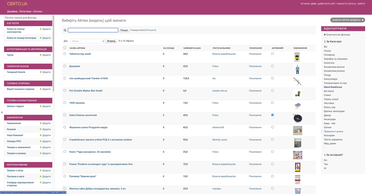
Task: Check the row checkbox for Дощовик
Action: 65,66
